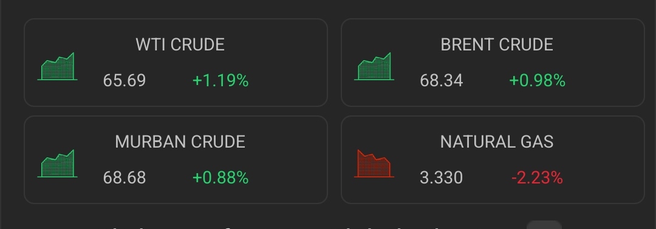Click the green chart icon for Brent Crude
Viewport: 656px width, 229px height.
click(x=374, y=66)
